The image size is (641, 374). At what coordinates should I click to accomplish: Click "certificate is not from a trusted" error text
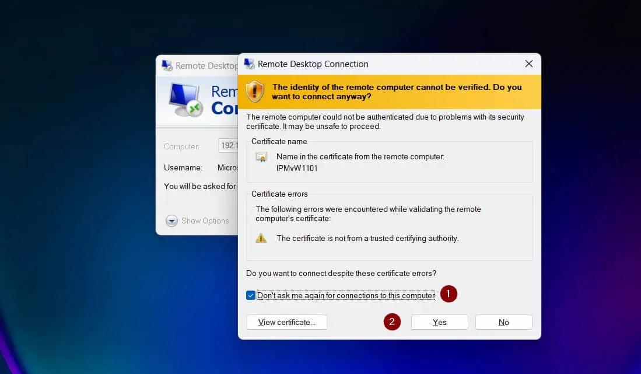367,238
